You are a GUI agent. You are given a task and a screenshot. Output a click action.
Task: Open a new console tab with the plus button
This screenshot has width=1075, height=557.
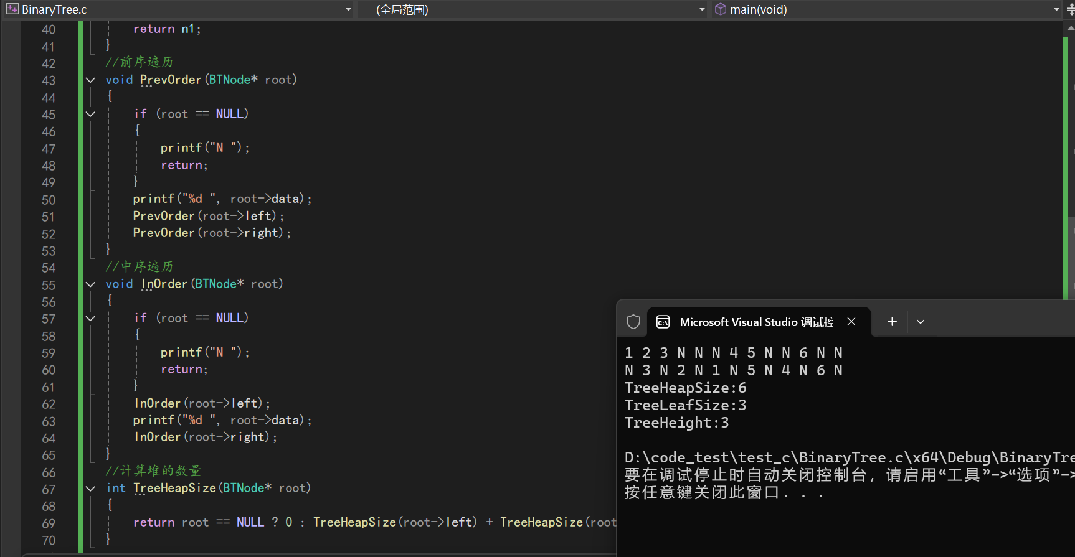pyautogui.click(x=892, y=321)
